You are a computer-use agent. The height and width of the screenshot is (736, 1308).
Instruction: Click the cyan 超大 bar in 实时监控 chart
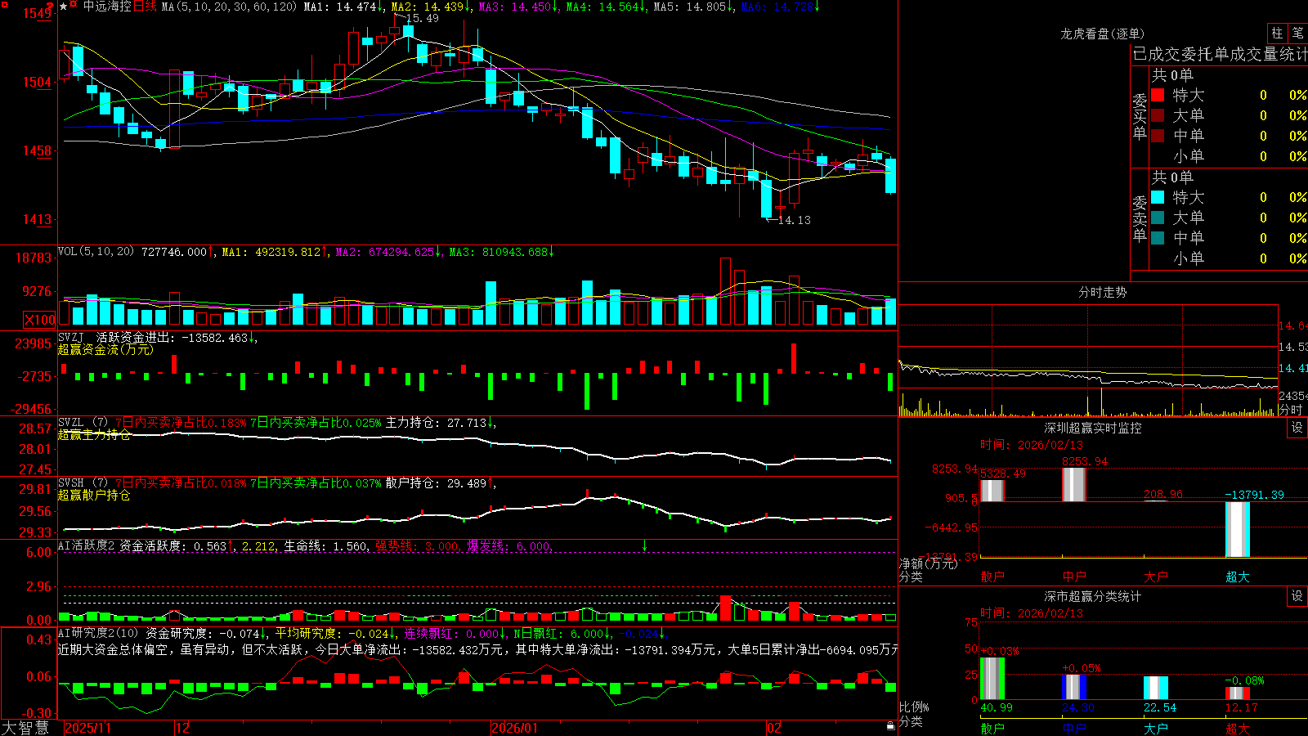click(x=1238, y=529)
